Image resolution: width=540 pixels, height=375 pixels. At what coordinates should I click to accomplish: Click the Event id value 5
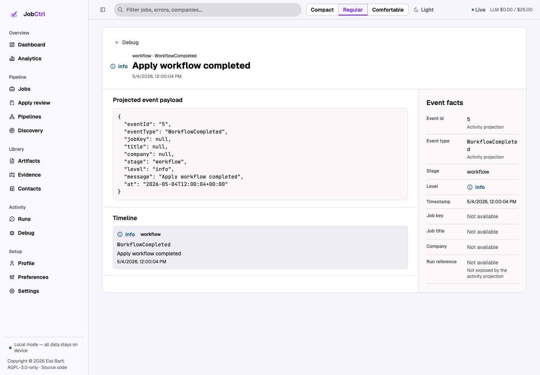[468, 119]
